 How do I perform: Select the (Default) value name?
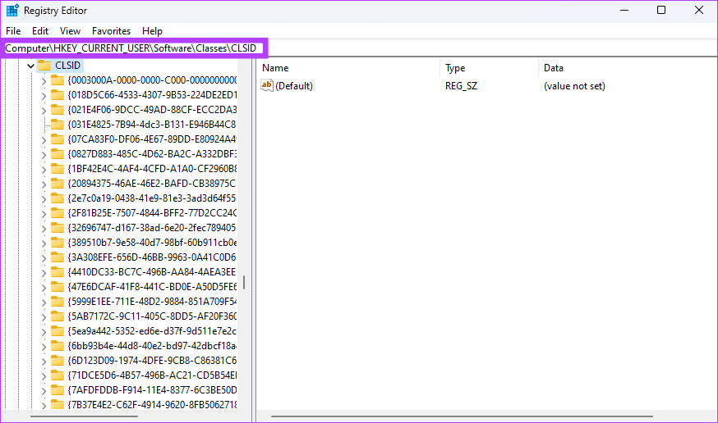[294, 86]
